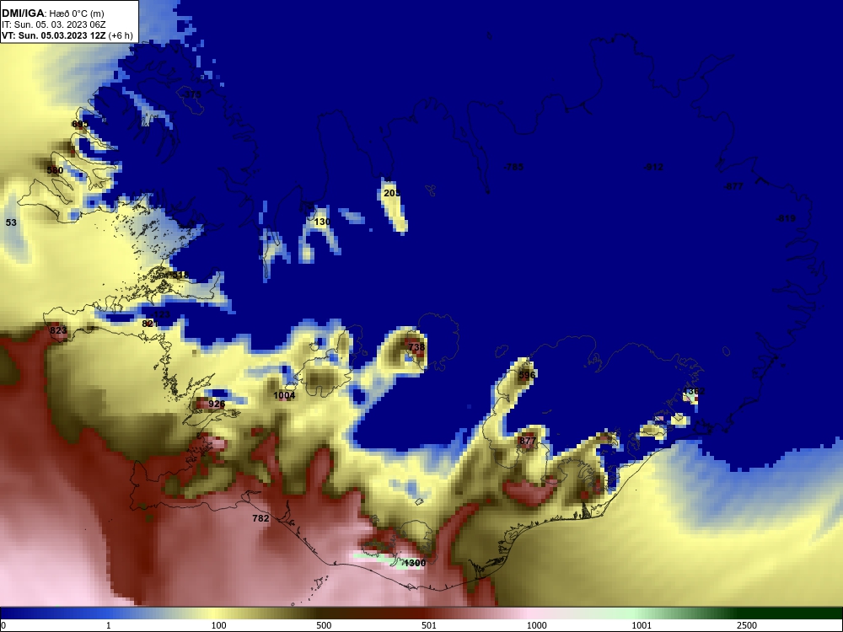Click the 'IT: Sun. 05. 03. 2023 06Z' line

click(x=52, y=24)
